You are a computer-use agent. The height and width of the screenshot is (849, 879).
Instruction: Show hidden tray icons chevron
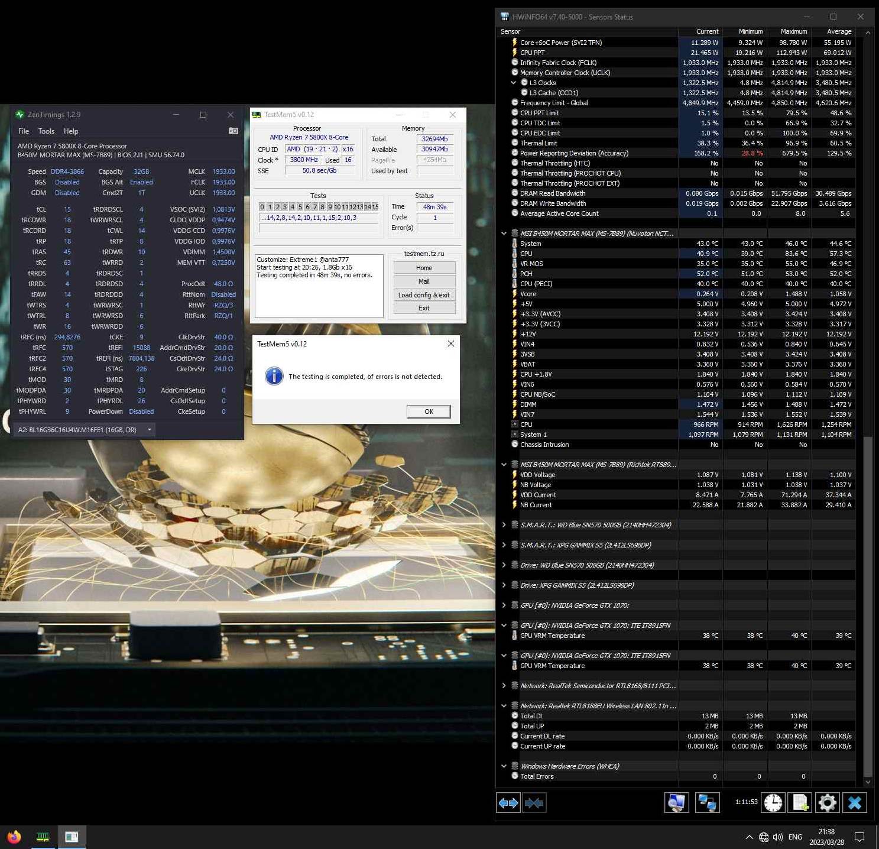[749, 837]
